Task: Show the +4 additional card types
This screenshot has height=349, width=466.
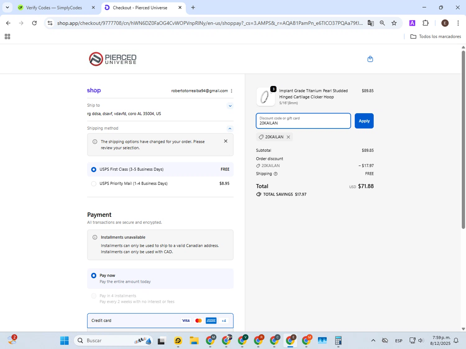Action: pos(224,320)
